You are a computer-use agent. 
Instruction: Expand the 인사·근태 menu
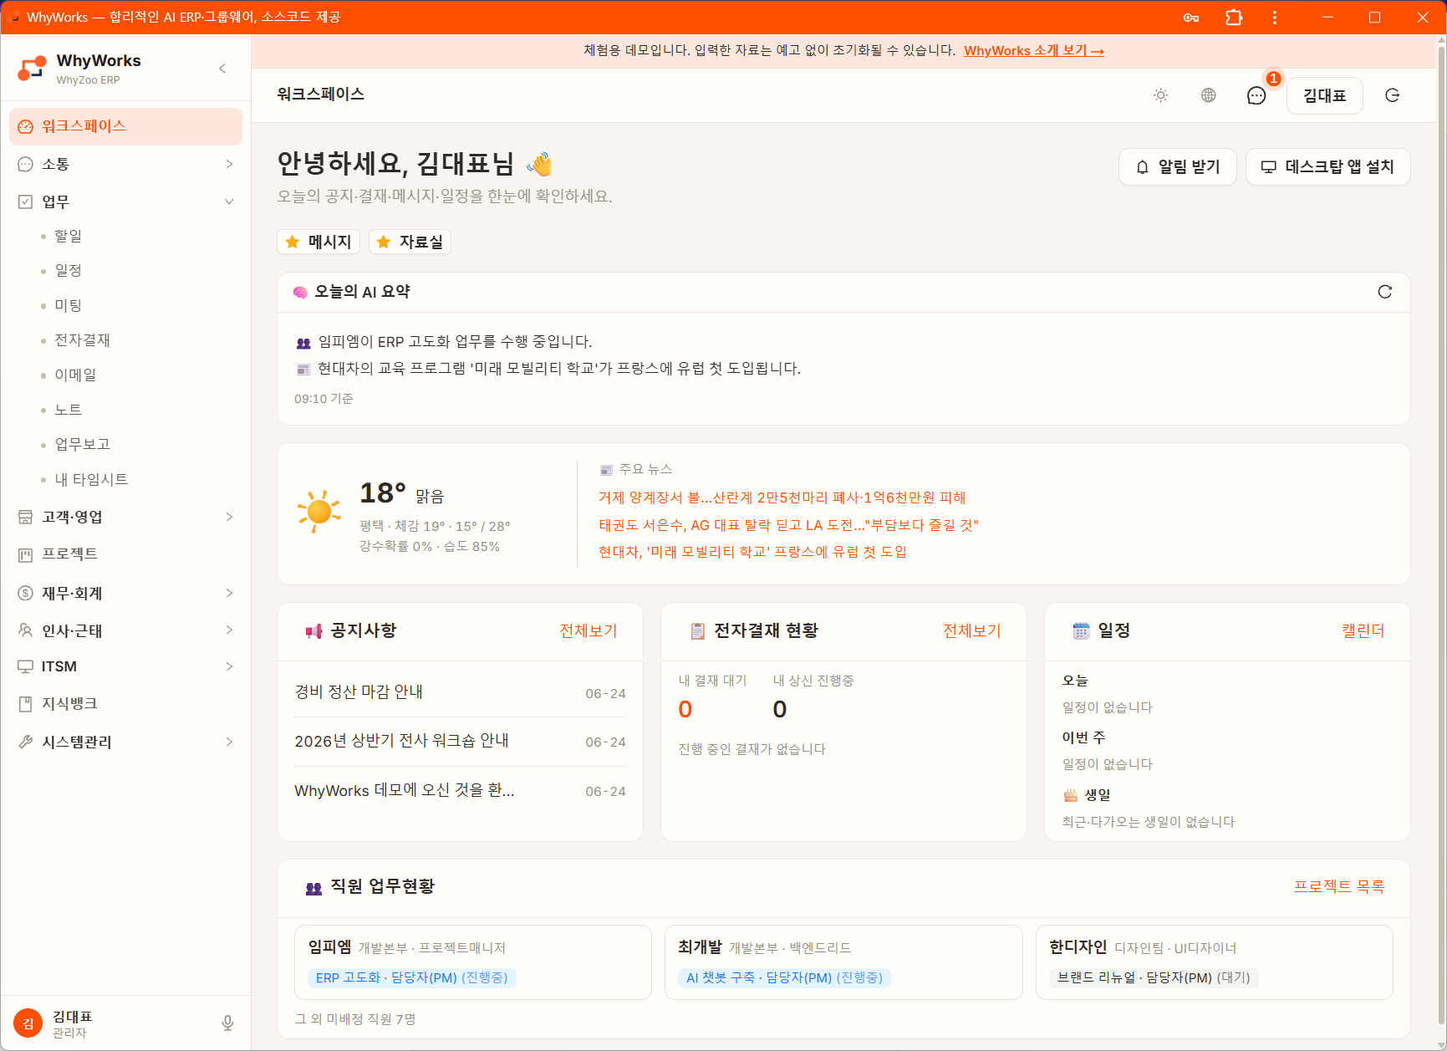pyautogui.click(x=125, y=630)
